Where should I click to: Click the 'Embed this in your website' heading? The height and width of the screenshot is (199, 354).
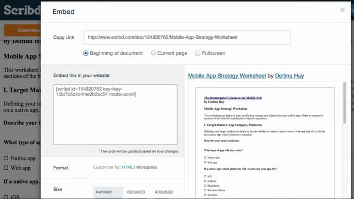(x=81, y=76)
